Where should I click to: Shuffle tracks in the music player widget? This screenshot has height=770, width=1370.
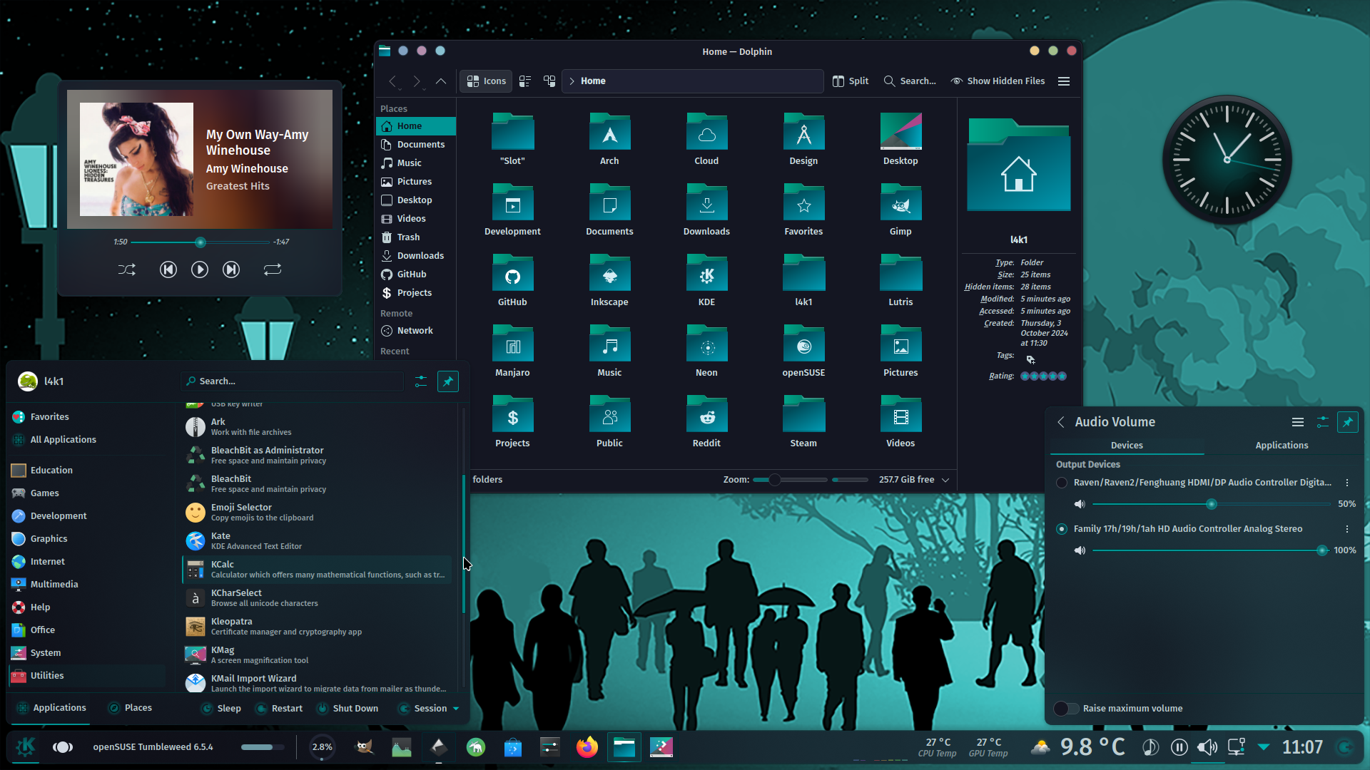(x=126, y=269)
